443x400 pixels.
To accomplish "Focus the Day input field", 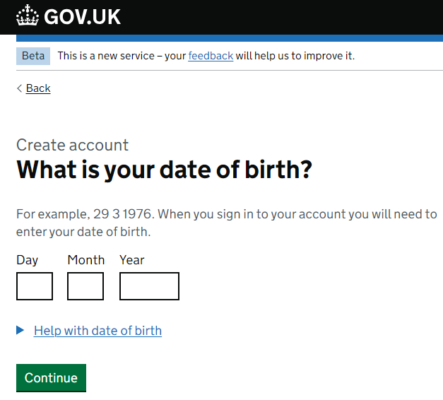I will pyautogui.click(x=35, y=286).
